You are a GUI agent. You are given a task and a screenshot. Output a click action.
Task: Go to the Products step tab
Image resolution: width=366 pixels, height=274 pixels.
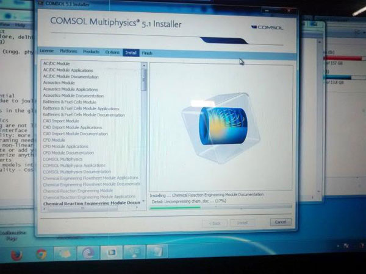[91, 52]
